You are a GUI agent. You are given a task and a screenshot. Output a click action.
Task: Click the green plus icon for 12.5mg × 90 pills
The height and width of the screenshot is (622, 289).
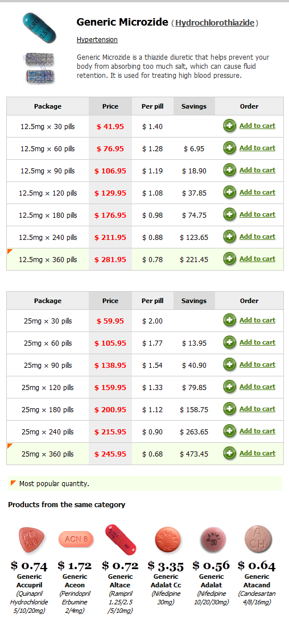point(229,171)
